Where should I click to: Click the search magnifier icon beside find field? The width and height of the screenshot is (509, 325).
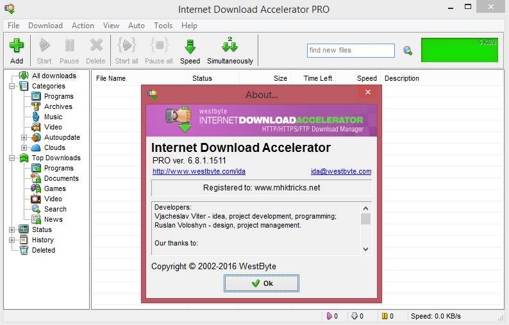coord(408,51)
